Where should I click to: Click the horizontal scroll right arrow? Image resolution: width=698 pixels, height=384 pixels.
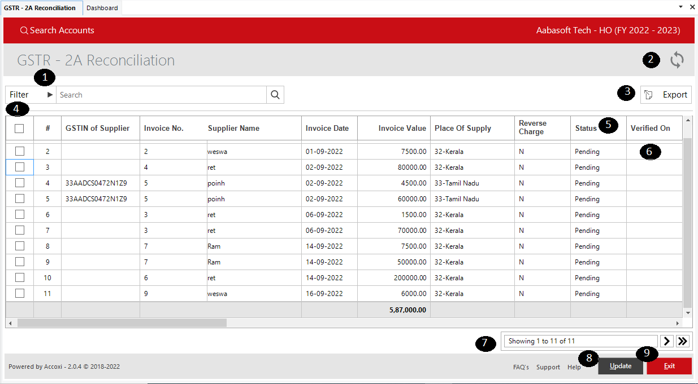pyautogui.click(x=678, y=323)
